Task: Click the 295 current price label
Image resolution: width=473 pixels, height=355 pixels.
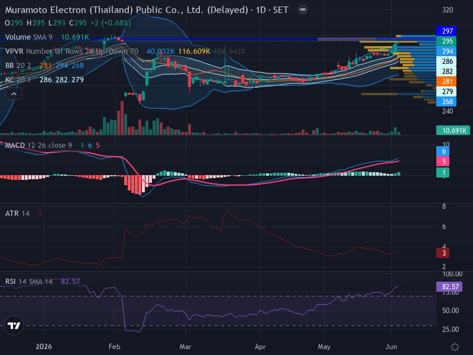Action: [446, 41]
